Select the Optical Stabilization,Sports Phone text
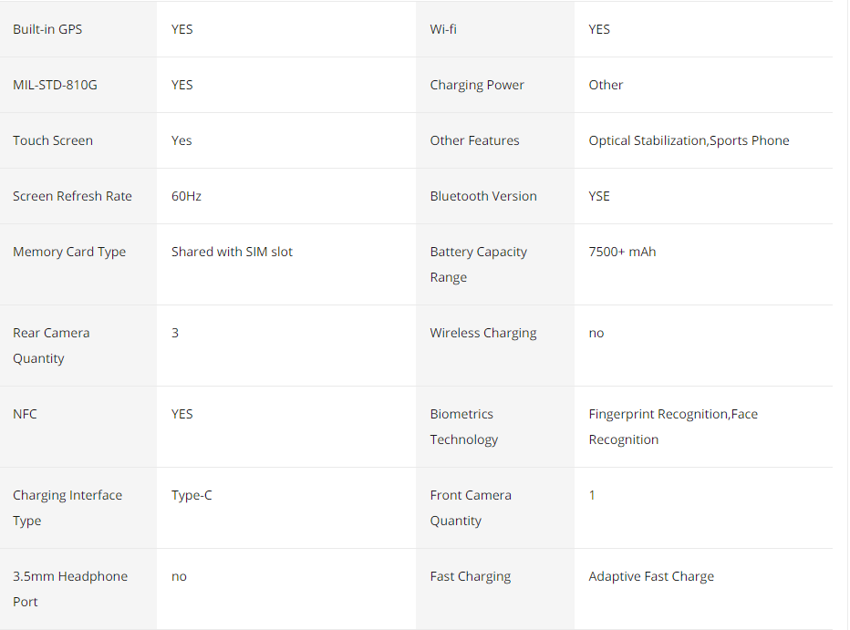This screenshot has height=630, width=850. point(689,140)
